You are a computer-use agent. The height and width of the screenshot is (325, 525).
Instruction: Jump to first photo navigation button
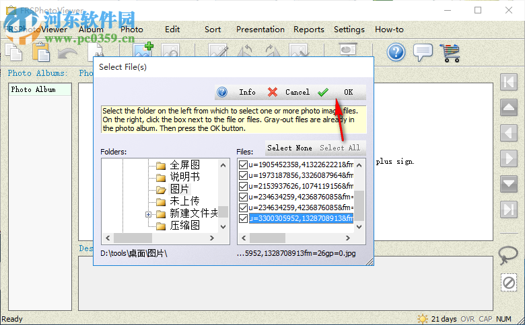509,82
